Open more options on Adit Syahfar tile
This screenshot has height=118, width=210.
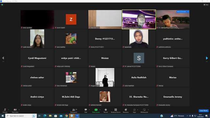pyautogui.click(x=188, y=12)
